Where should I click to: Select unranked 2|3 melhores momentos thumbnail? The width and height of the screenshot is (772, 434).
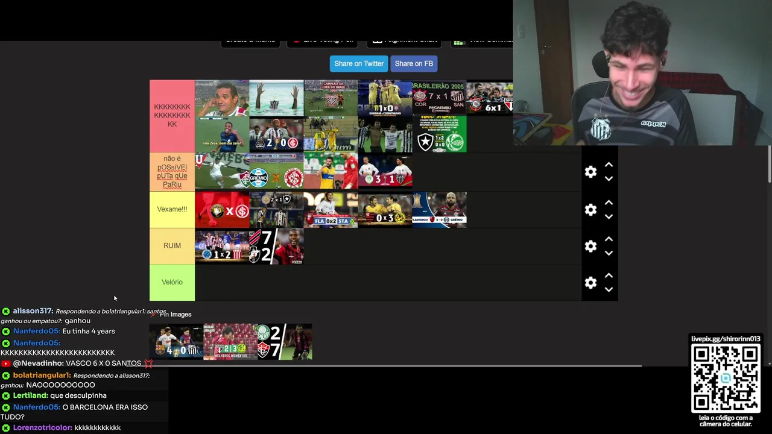coord(230,342)
